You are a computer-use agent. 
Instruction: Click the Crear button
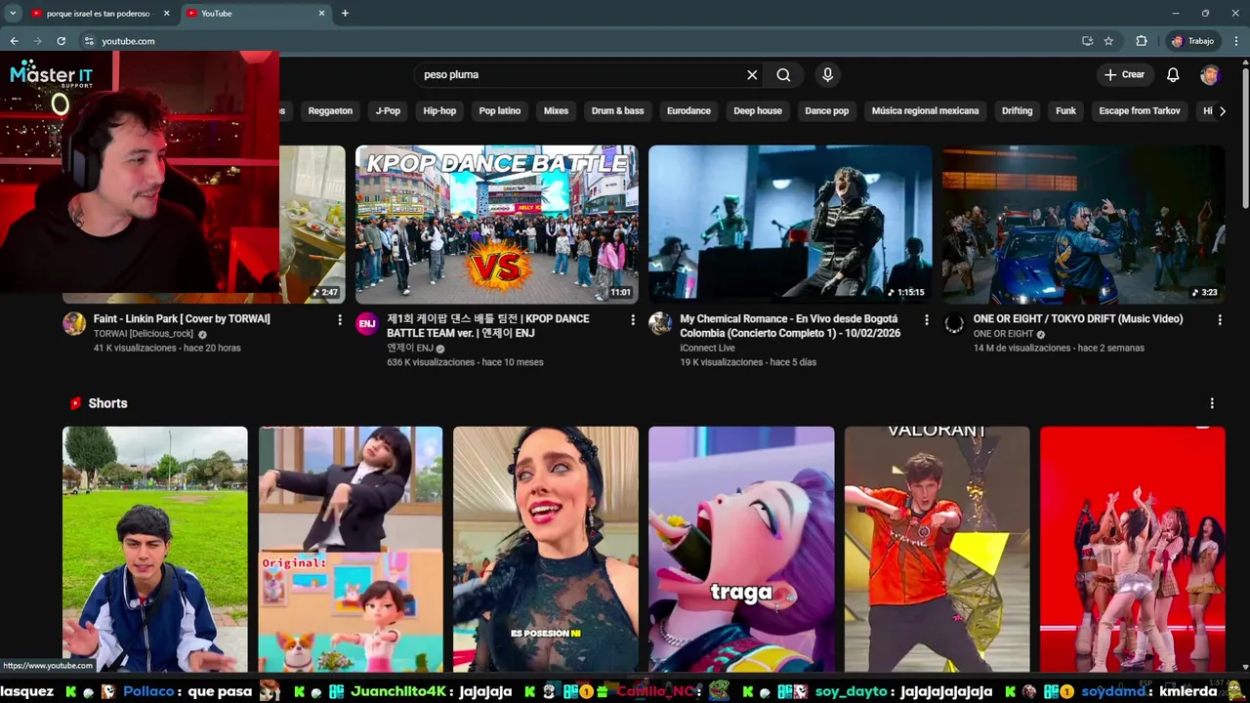point(1124,75)
